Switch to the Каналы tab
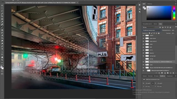The height and width of the screenshot is (99, 177). pyautogui.click(x=145, y=76)
